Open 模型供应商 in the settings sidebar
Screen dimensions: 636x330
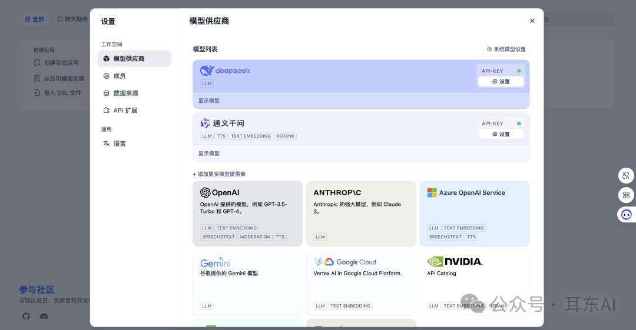(134, 59)
